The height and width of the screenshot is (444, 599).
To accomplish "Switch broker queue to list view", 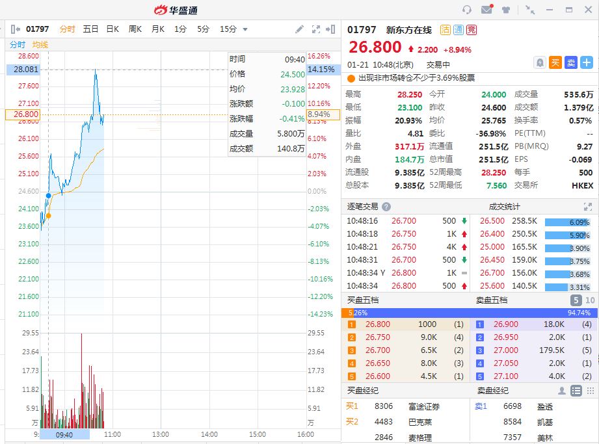I will pos(576,390).
